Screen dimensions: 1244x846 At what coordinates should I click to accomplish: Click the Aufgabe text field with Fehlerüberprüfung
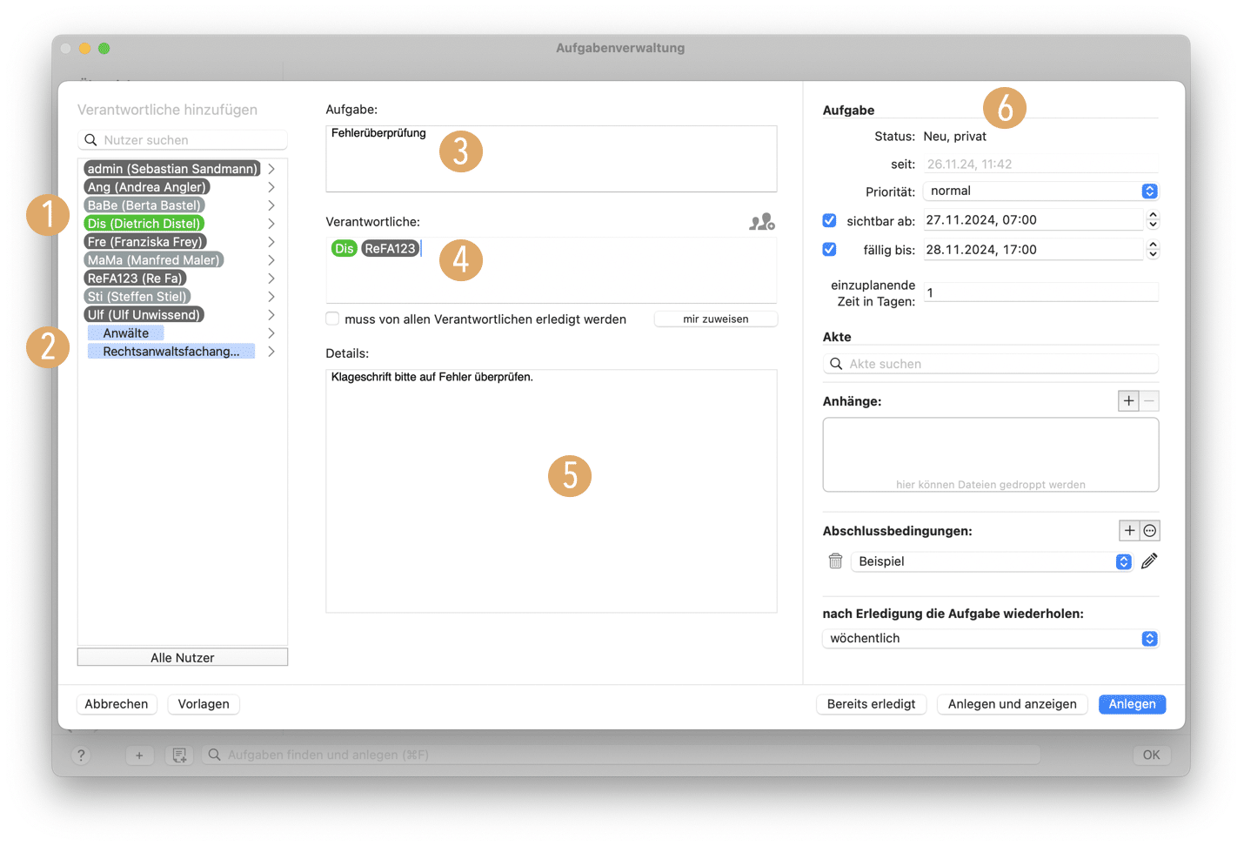tap(552, 158)
